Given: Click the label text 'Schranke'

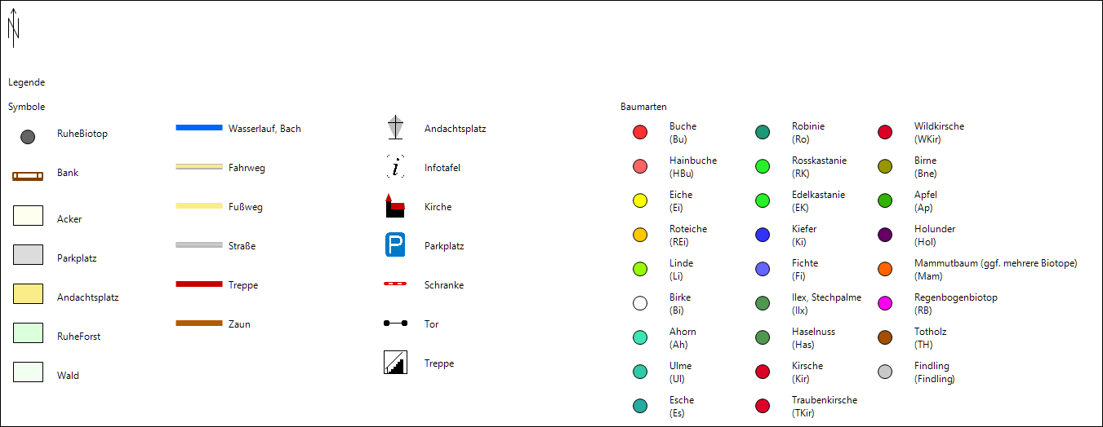Looking at the screenshot, I should [x=444, y=285].
